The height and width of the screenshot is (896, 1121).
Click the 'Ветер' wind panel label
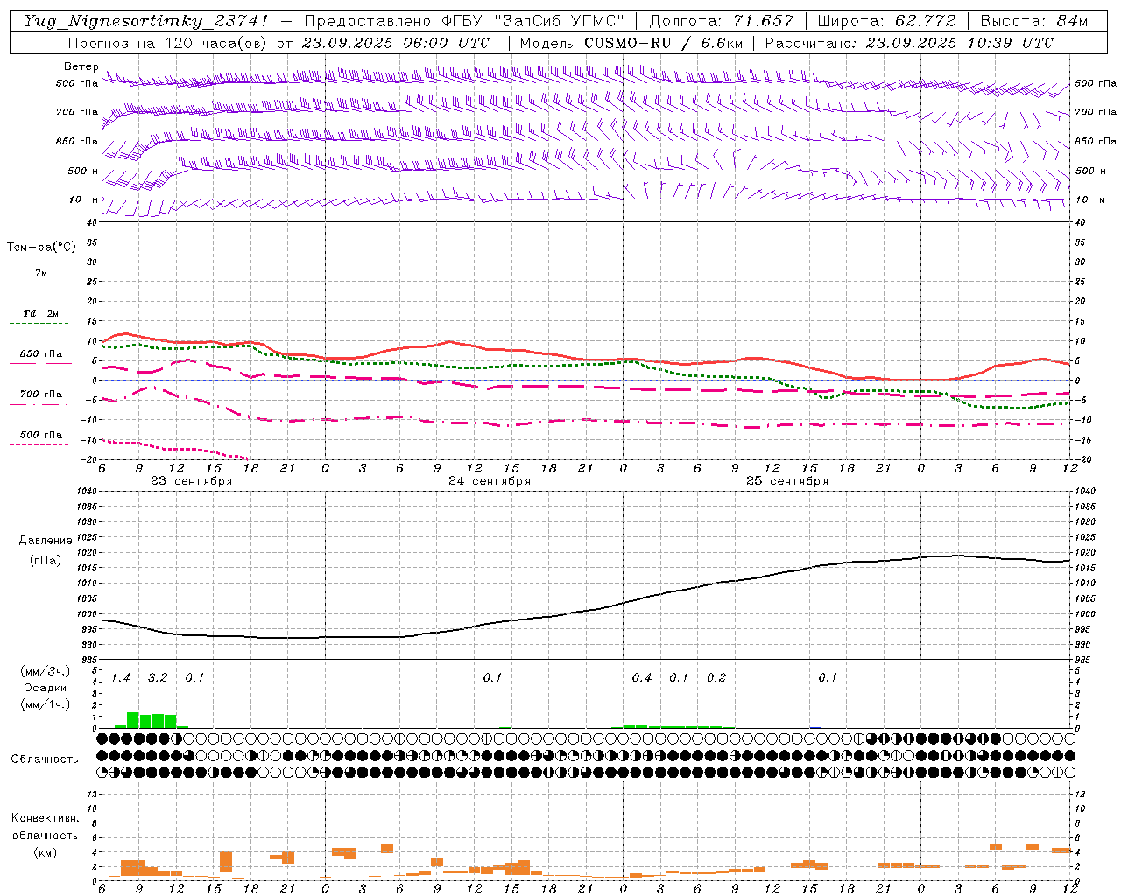81,66
